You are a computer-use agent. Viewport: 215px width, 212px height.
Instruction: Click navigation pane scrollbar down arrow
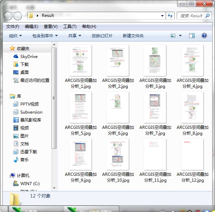click(x=54, y=188)
